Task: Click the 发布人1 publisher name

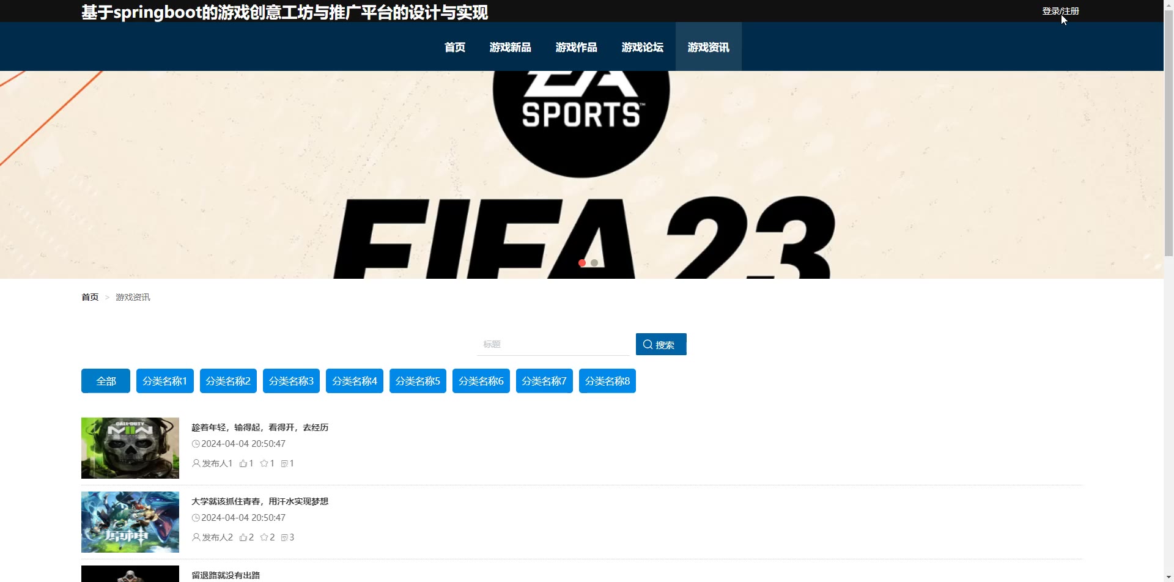Action: point(217,463)
